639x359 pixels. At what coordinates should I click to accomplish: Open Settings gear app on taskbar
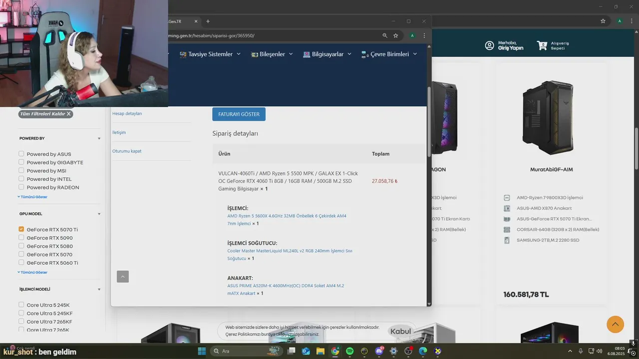tap(394, 351)
